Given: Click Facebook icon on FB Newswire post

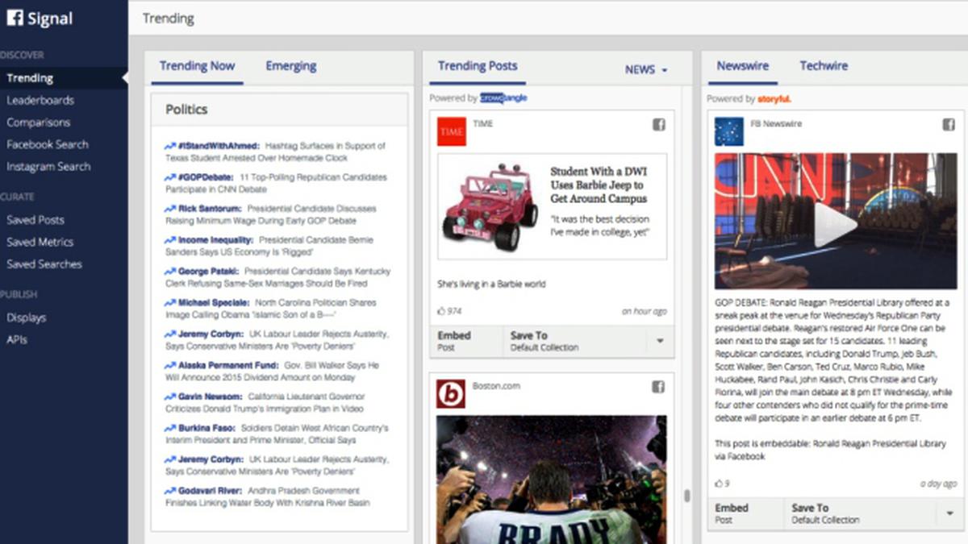Looking at the screenshot, I should tap(949, 125).
